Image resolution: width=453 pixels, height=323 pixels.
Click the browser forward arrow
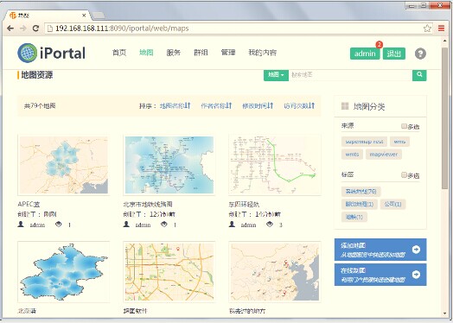[x=23, y=28]
